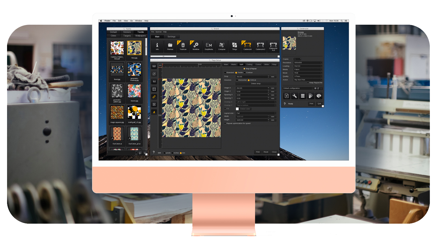This screenshot has width=438, height=250.
Task: Switch to the Settings tab in Grand
Action: coord(172,37)
